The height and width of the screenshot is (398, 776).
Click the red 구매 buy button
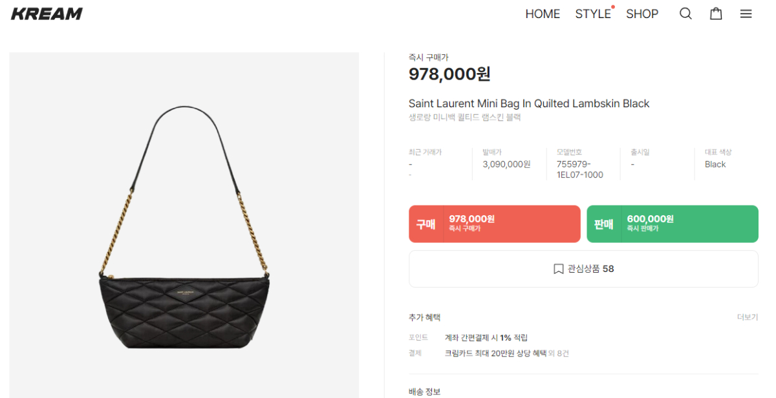pos(495,224)
